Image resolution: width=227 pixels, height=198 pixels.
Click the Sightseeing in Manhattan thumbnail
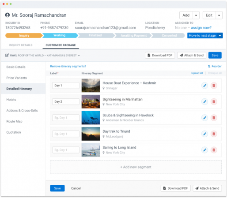click(x=91, y=101)
